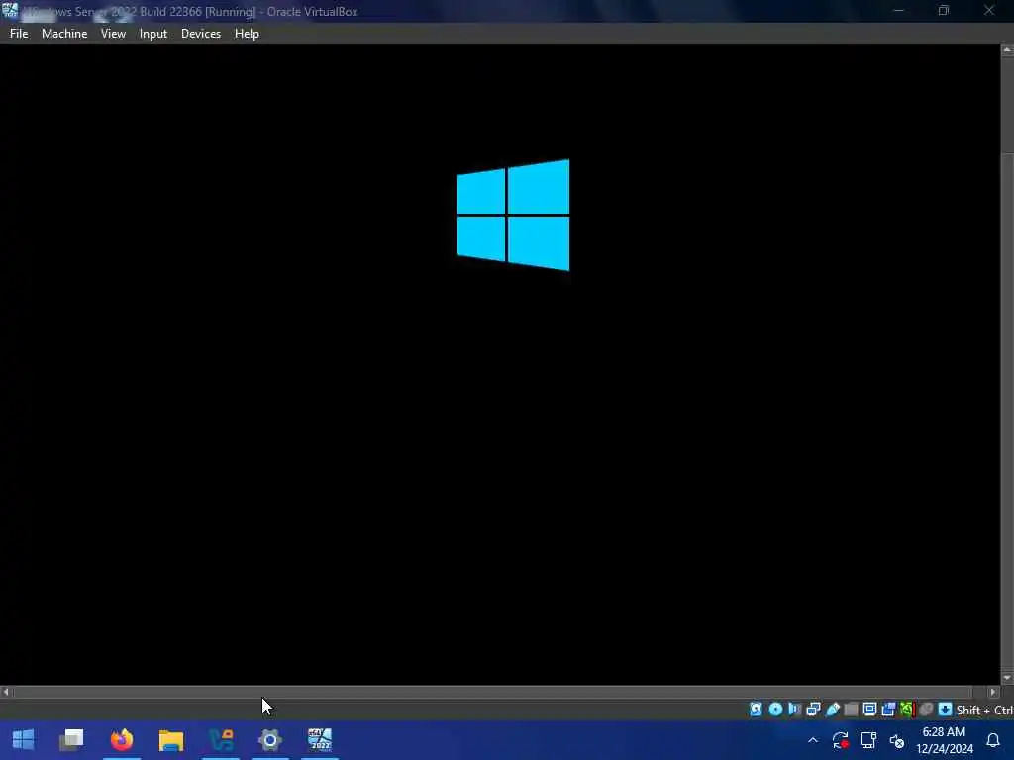
Task: Open the File menu
Action: (x=19, y=34)
